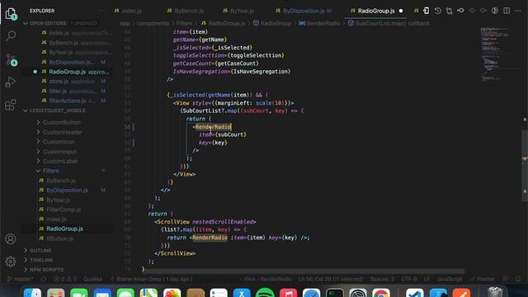Click the editor vertical scrollbar
Viewport: 528px width, 297px height.
coord(525,165)
